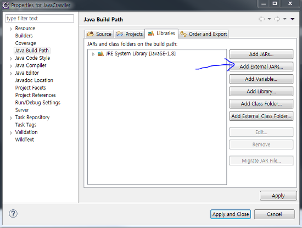Viewport: 302px width, 228px height.
Task: Select Task Tags tree item
Action: pyautogui.click(x=26, y=125)
